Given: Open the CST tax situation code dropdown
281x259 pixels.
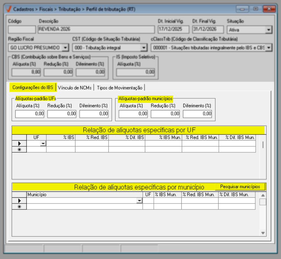Looking at the screenshot, I should pos(144,48).
